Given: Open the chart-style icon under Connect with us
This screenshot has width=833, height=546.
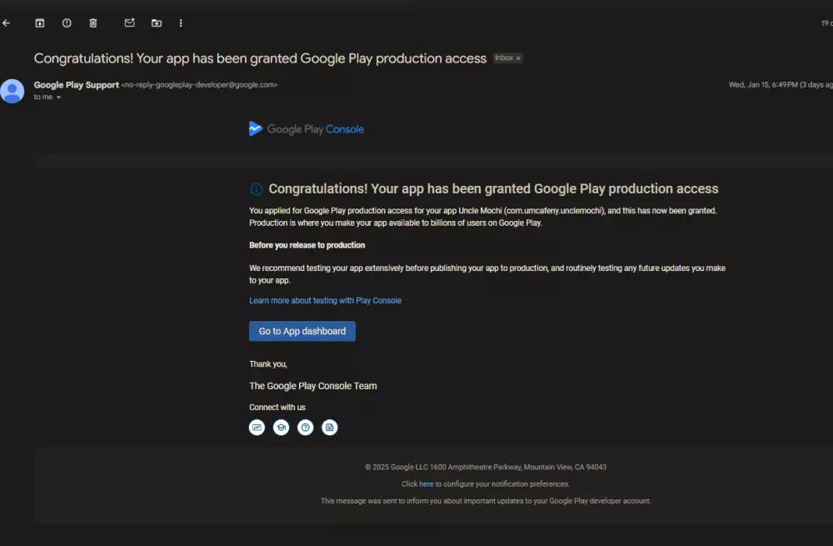Looking at the screenshot, I should point(257,428).
